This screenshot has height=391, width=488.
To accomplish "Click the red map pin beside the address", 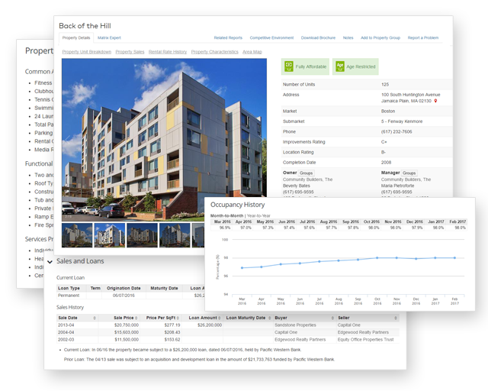I will 435,100.
